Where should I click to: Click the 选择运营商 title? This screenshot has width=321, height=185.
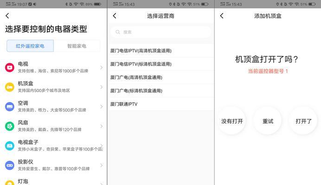160,16
